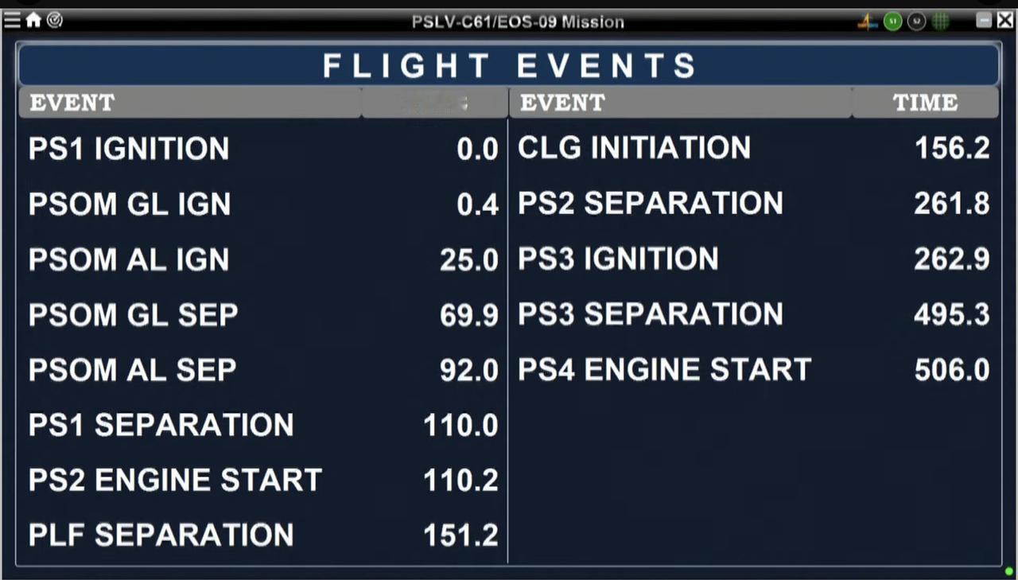Select the PS4 ENGINE START row

[x=754, y=369]
